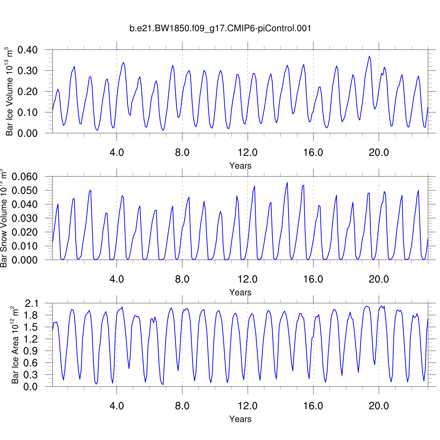Image resolution: width=440 pixels, height=440 pixels.
Task: Click the 0.00 tick label on ice volume axis
Action: pyautogui.click(x=28, y=133)
